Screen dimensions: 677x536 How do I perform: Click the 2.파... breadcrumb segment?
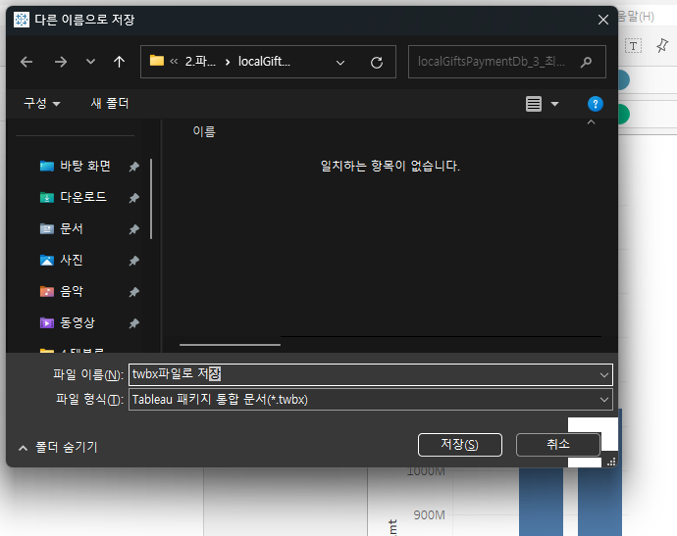tap(200, 62)
